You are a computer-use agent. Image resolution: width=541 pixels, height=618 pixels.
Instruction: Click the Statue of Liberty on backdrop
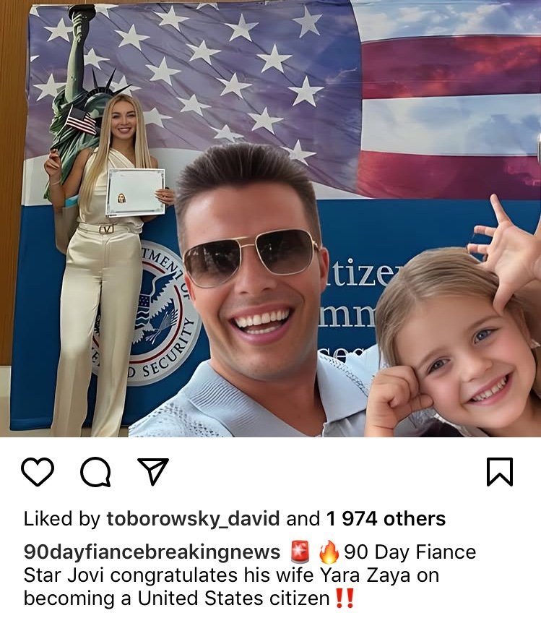pyautogui.click(x=79, y=98)
